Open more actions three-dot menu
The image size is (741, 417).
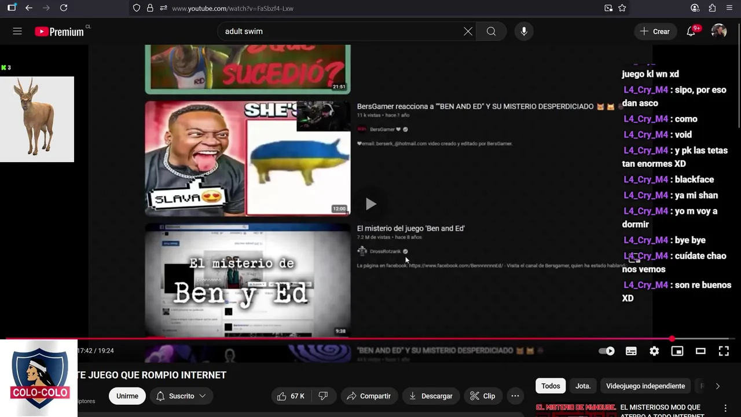[515, 396]
